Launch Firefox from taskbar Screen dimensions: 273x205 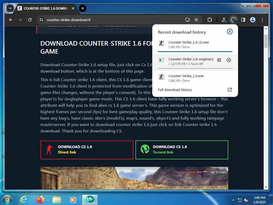(40, 200)
